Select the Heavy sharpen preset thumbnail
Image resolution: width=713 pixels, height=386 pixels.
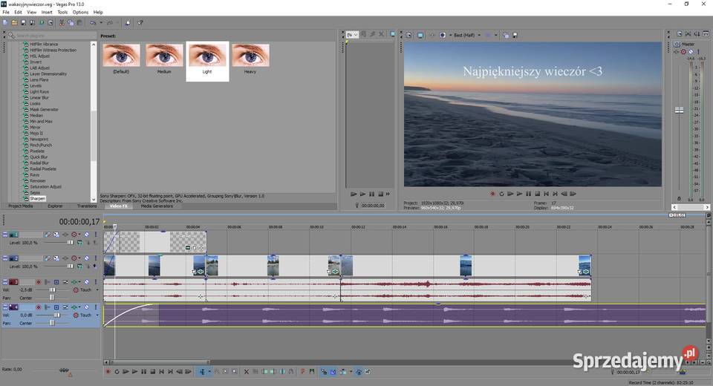[250, 56]
